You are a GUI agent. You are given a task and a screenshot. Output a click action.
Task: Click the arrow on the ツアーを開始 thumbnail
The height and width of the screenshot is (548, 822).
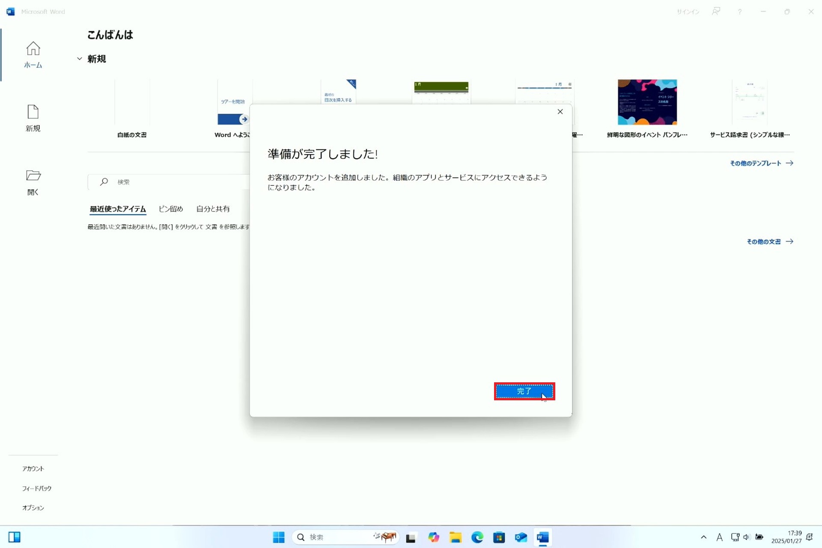[x=244, y=119]
